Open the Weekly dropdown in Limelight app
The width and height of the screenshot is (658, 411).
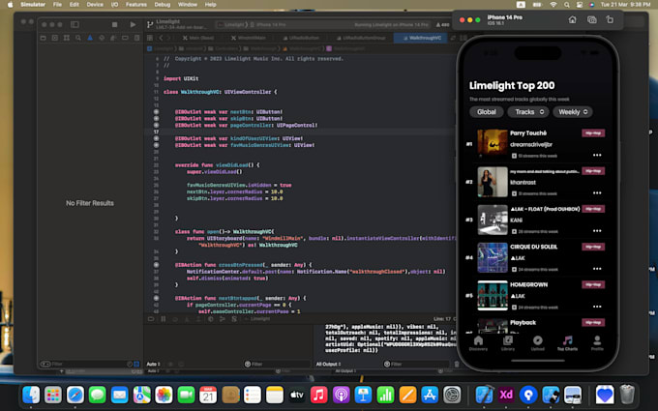click(x=573, y=112)
